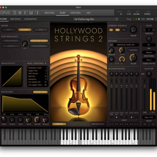Select the Classic mood
Image resolution: width=157 pixels, height=157 pixels.
(x=25, y=30)
